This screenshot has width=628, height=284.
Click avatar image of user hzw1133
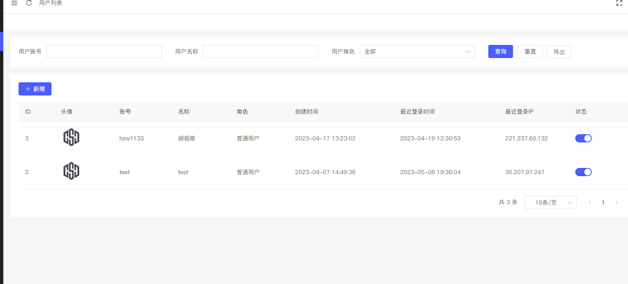pos(71,137)
